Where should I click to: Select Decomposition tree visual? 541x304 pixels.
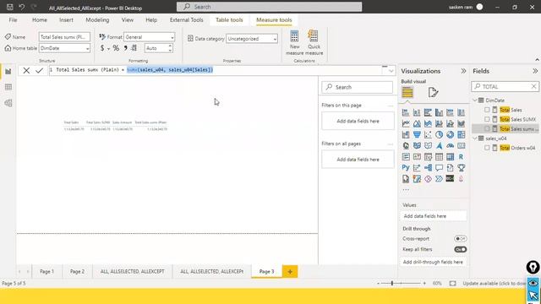coord(428,168)
